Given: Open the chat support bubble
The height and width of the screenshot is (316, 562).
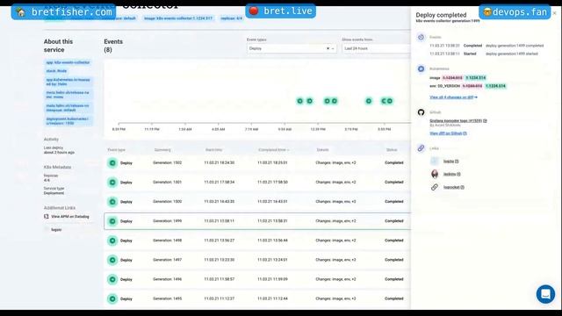Looking at the screenshot, I should click(x=545, y=294).
